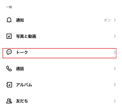Image resolution: width=122 pixels, height=106 pixels.
Task: Expand the chevron beside 友だち
Action: click(x=115, y=101)
